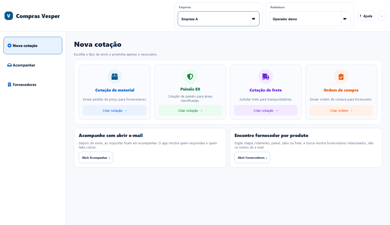This screenshot has width=390, height=225.
Task: Click the Compras Vesper title text
Action: pyautogui.click(x=38, y=16)
